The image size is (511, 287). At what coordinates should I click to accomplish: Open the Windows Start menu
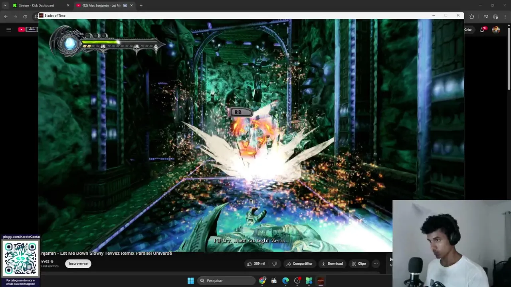click(190, 281)
